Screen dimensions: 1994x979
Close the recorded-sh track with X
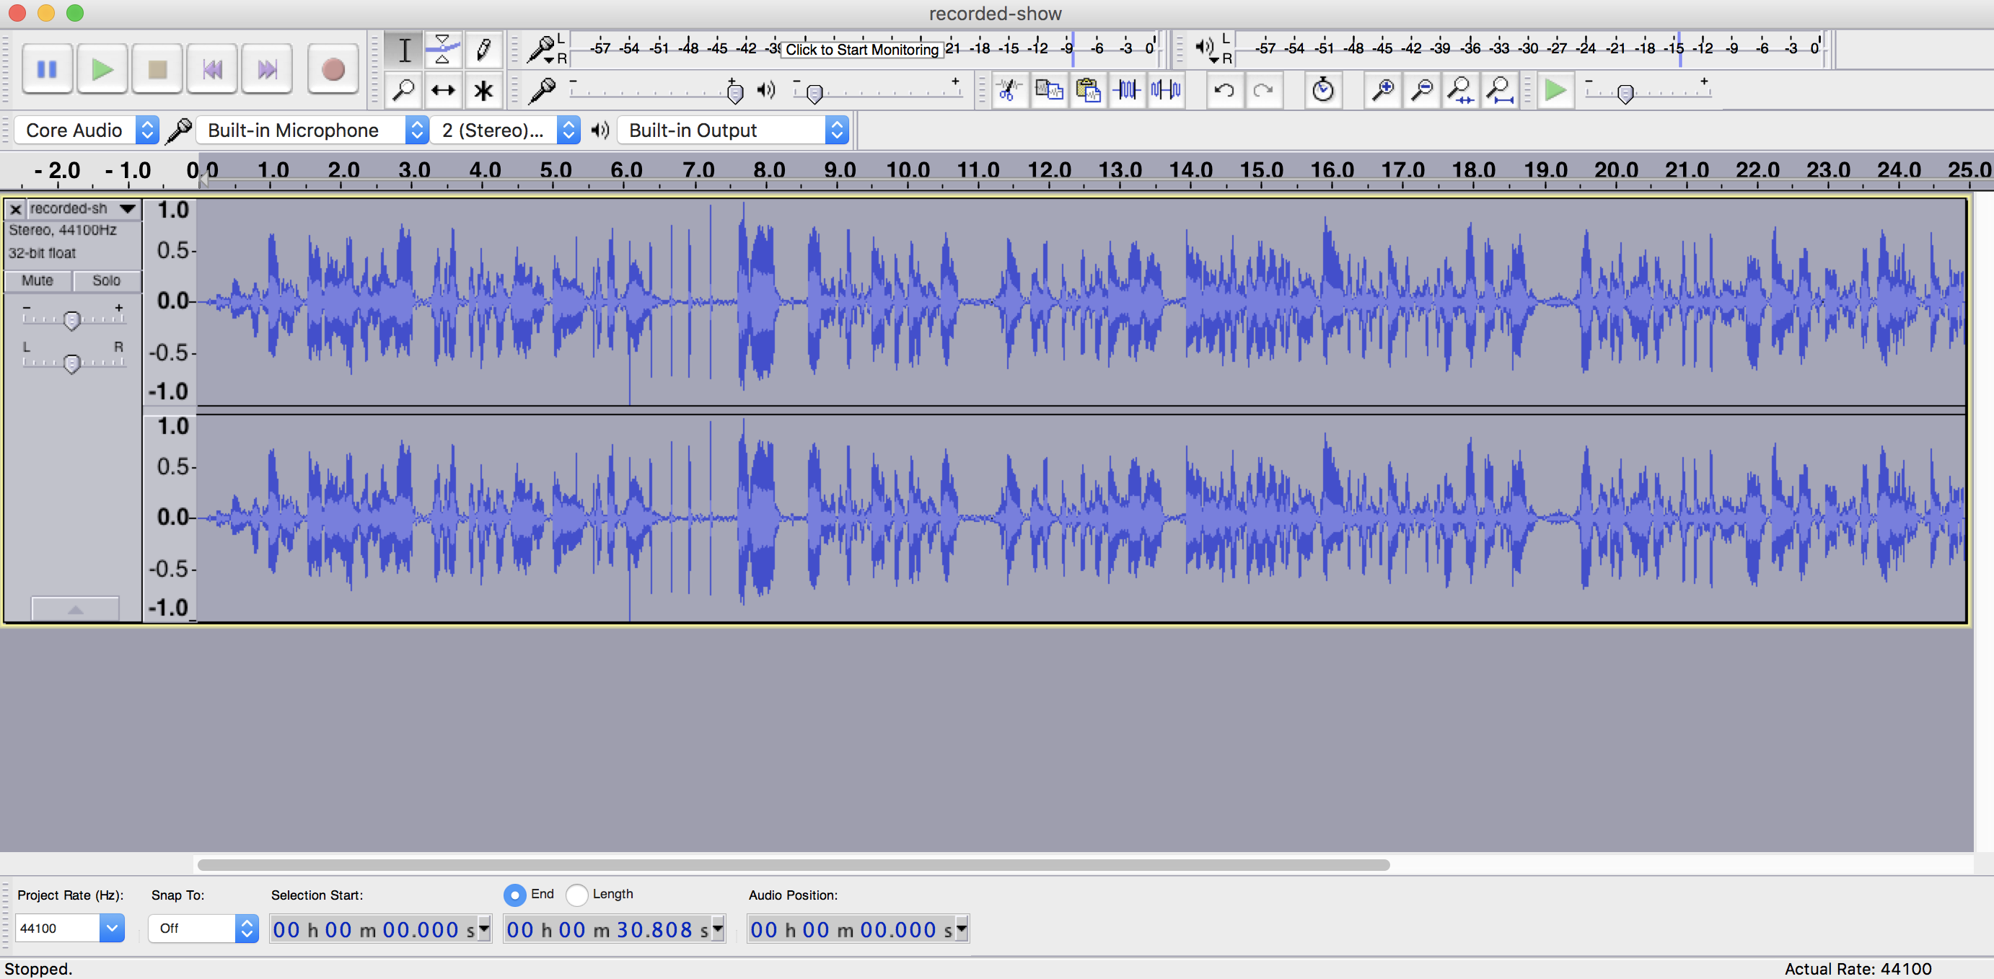[x=15, y=209]
